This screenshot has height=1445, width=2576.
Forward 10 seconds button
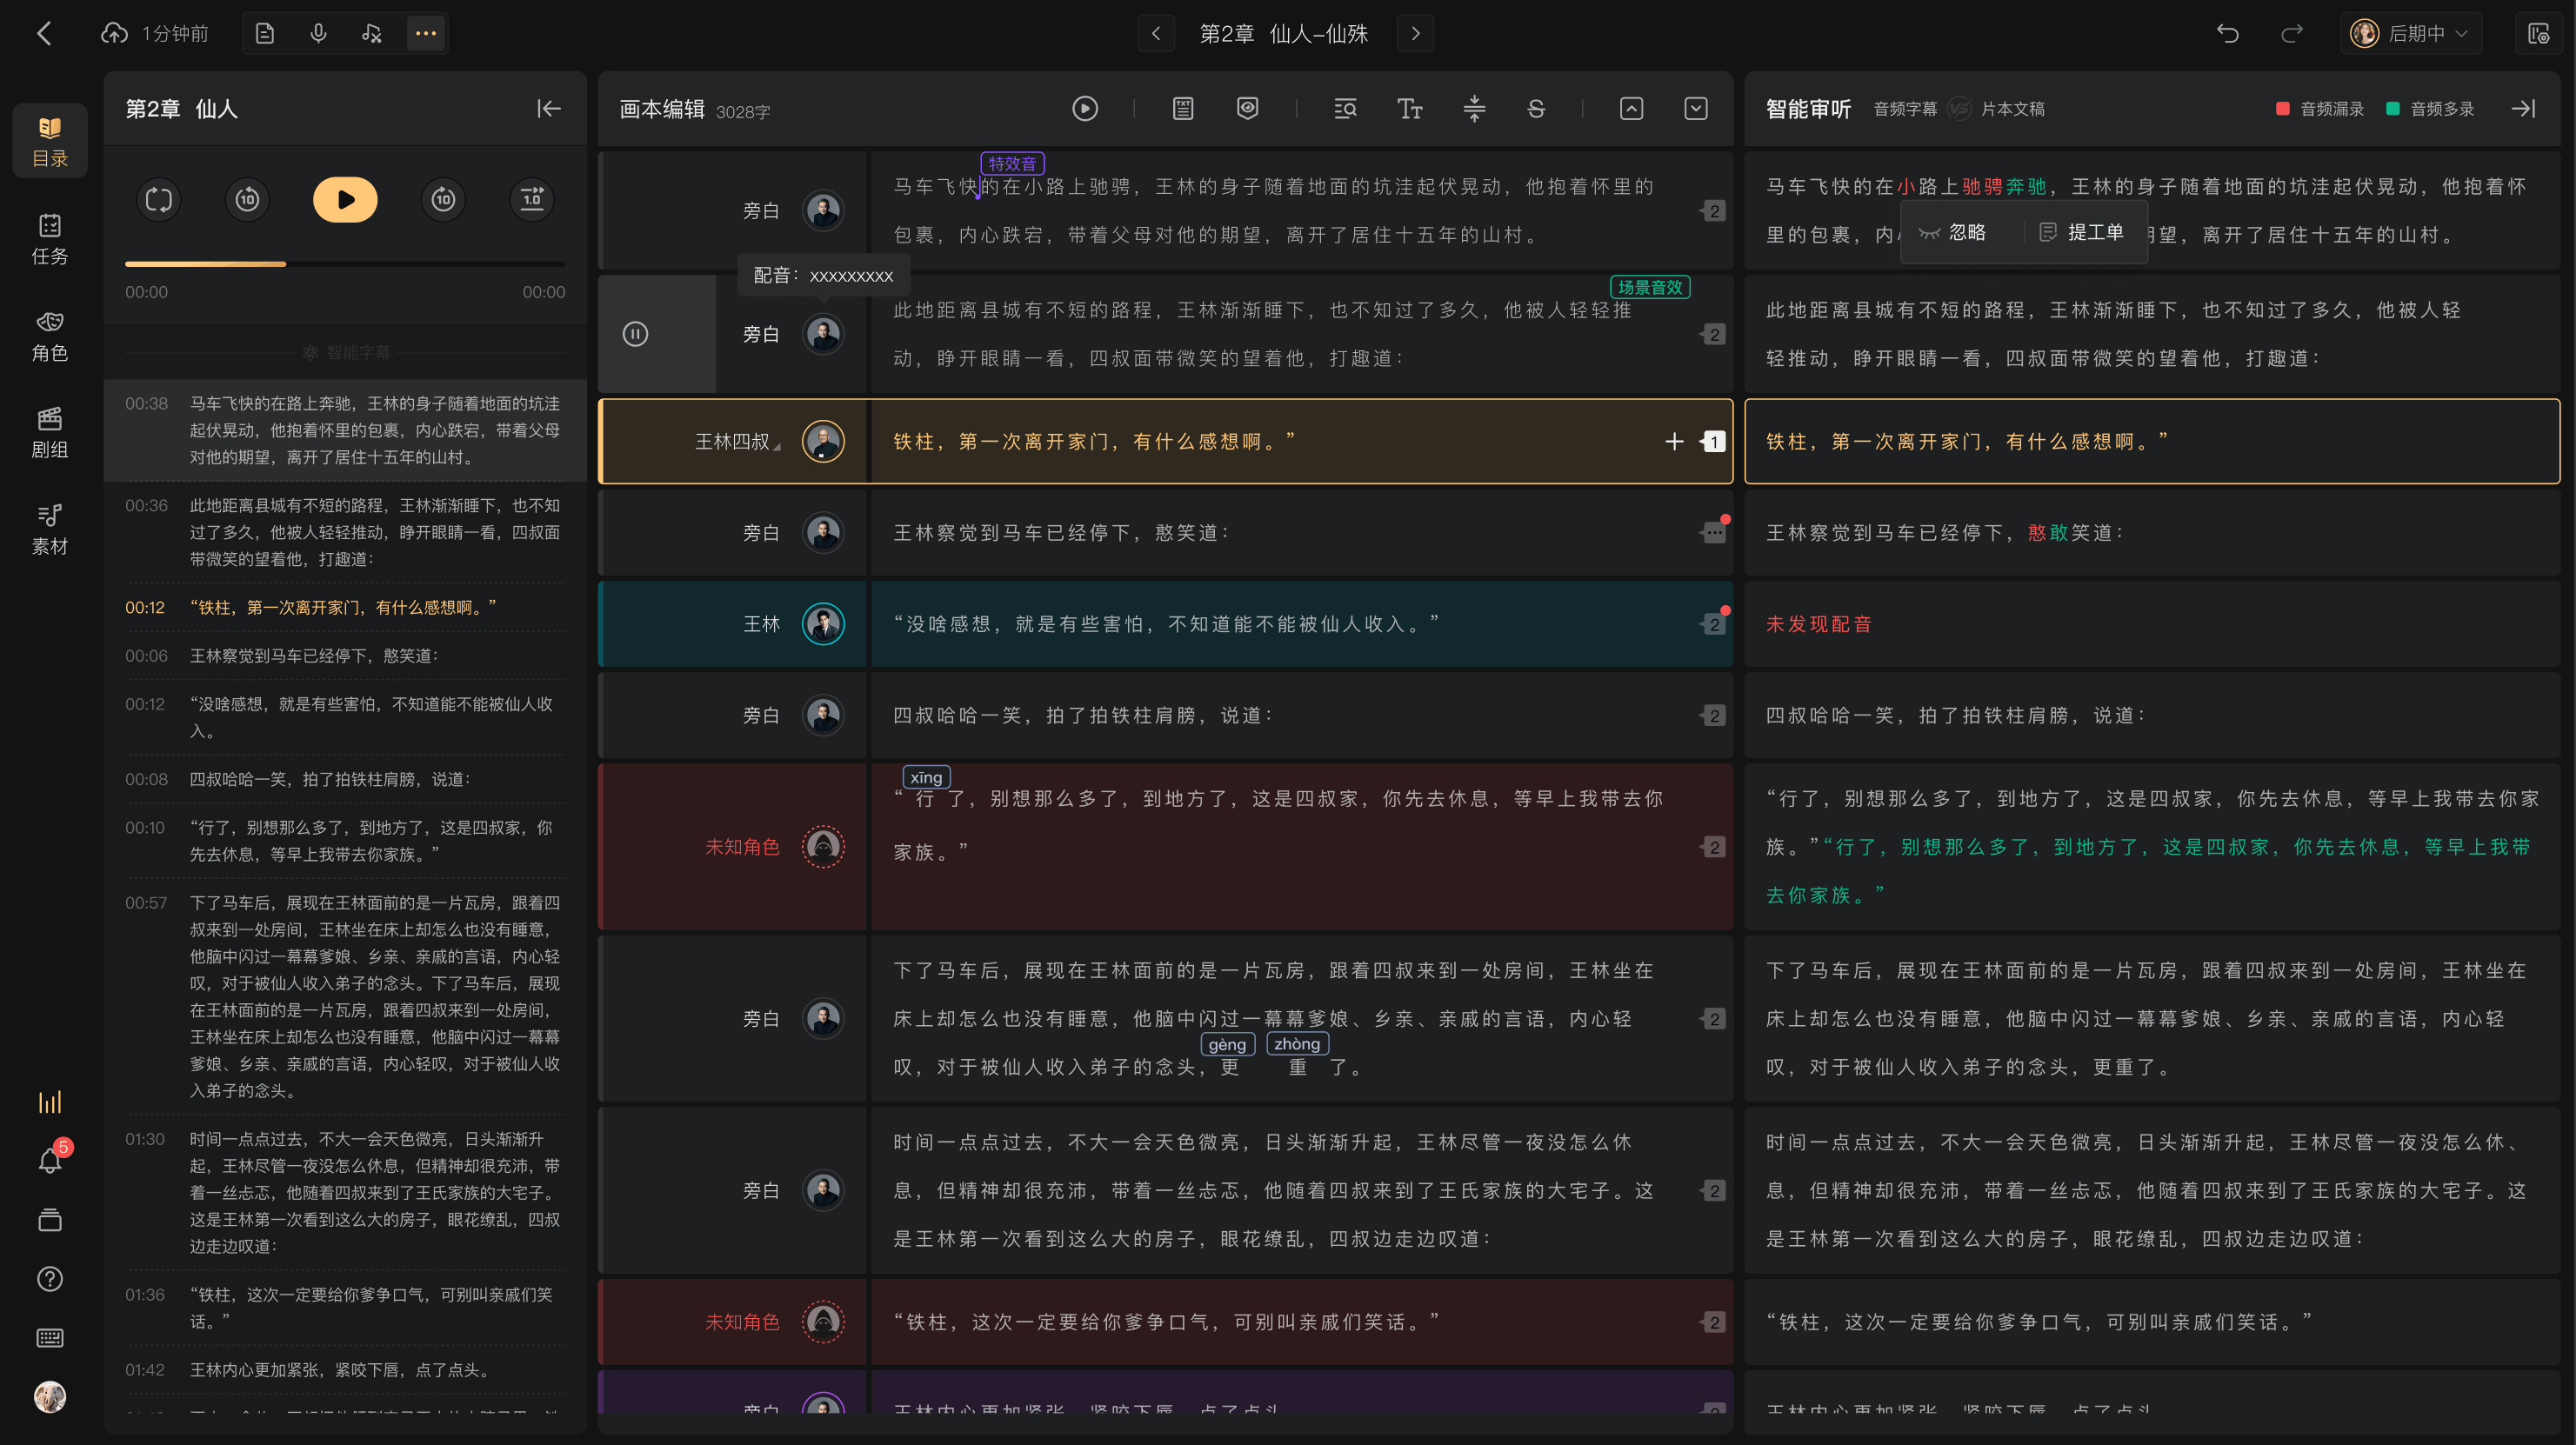443,200
